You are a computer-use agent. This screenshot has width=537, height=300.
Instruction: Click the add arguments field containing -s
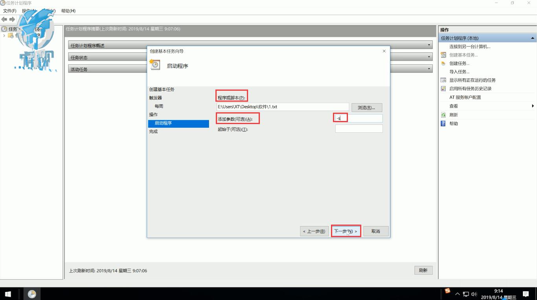point(359,118)
